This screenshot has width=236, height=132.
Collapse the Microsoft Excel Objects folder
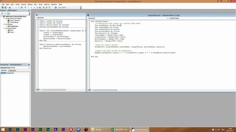pyautogui.click(x=4, y=18)
